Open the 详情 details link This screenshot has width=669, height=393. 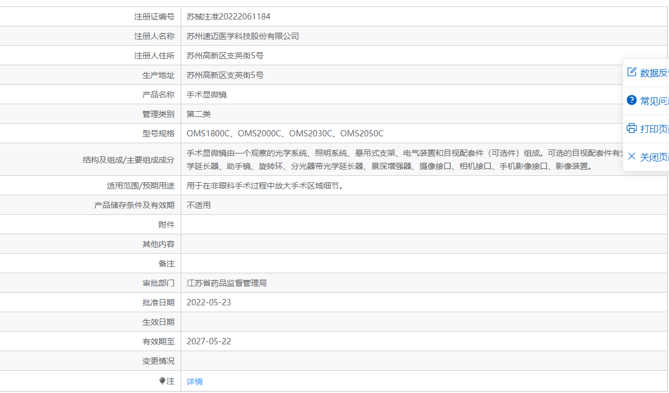194,382
